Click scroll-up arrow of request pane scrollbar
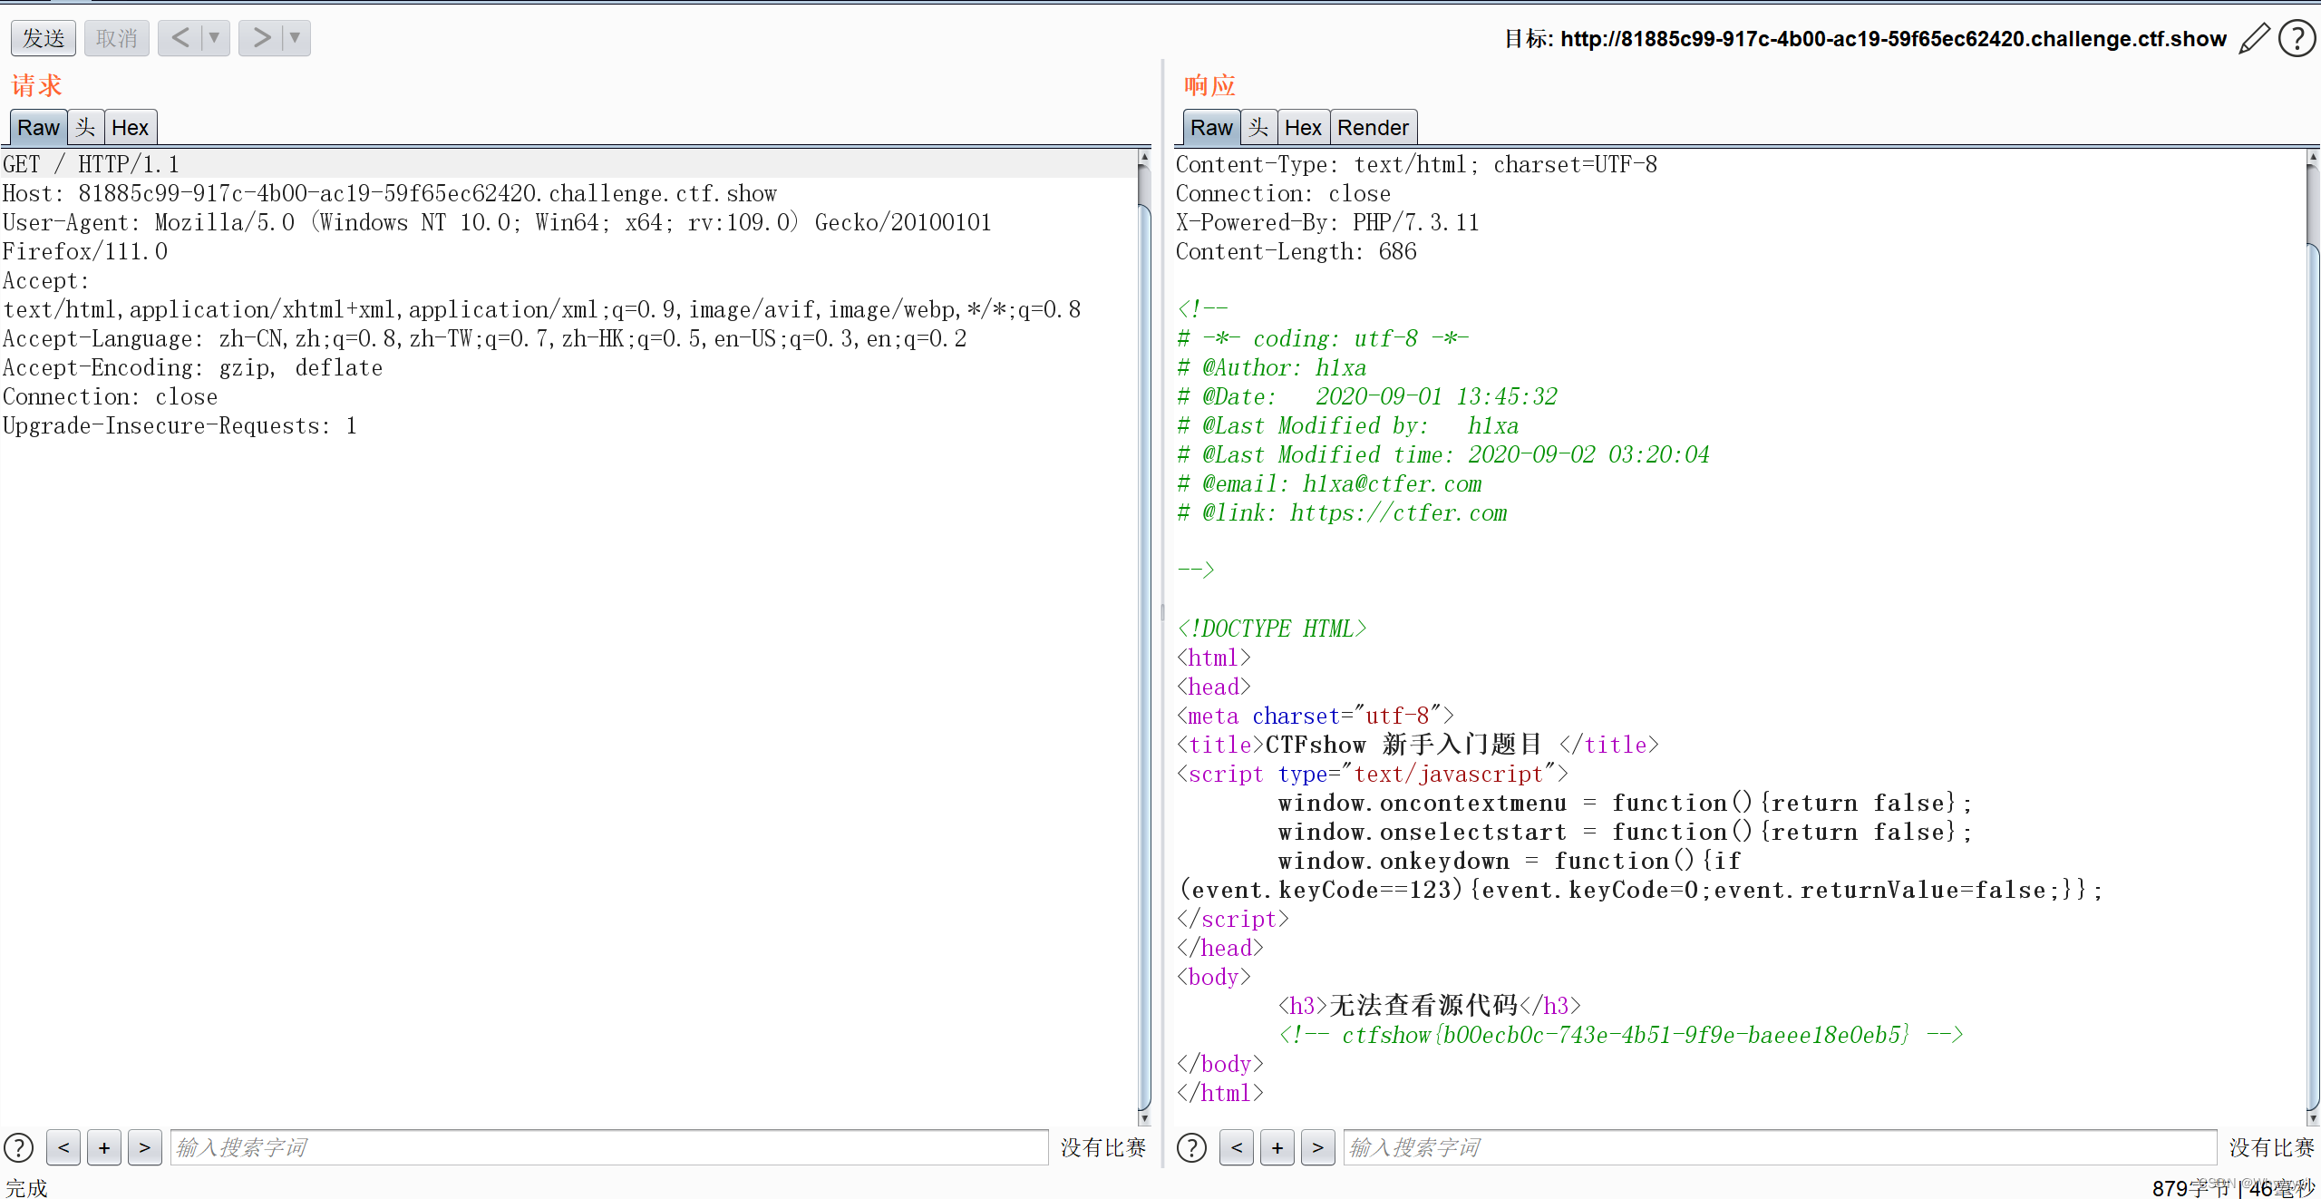The image size is (2321, 1199). click(x=1144, y=157)
